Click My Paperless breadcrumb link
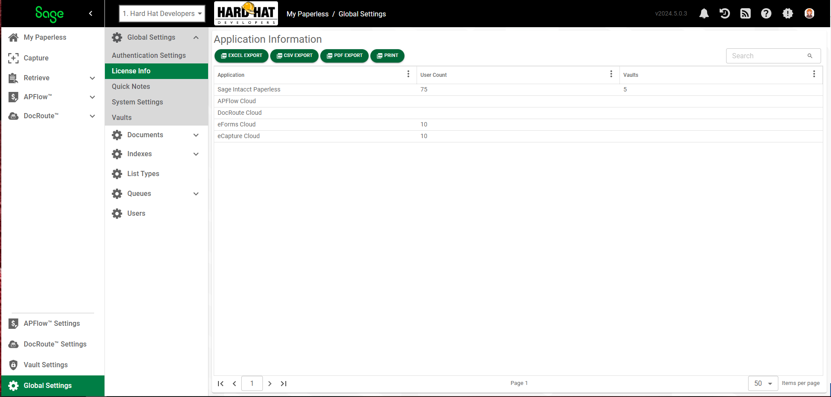831x397 pixels. 307,14
